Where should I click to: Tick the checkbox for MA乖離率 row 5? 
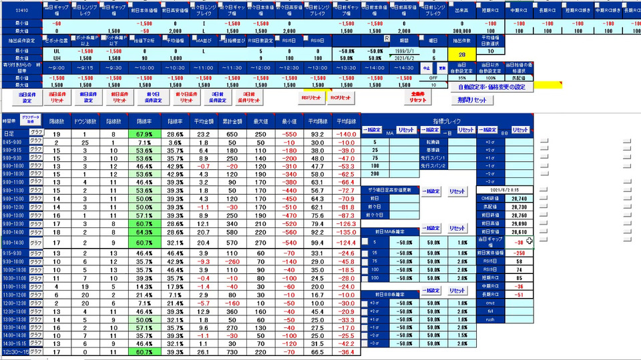[365, 242]
